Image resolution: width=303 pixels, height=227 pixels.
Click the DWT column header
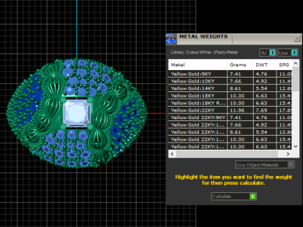pos(264,65)
